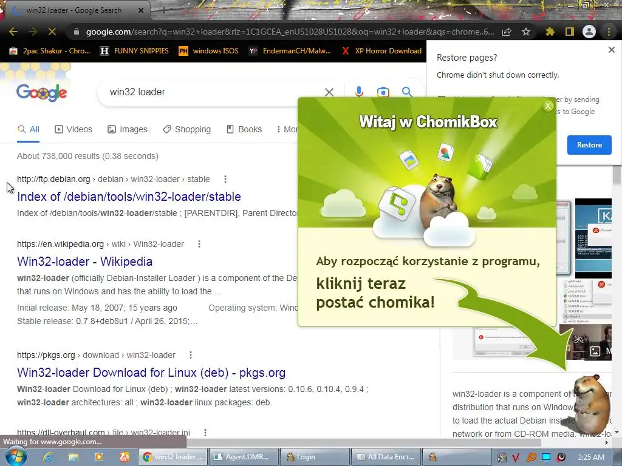Click the horizontal scrollbar right arrow

(607, 442)
